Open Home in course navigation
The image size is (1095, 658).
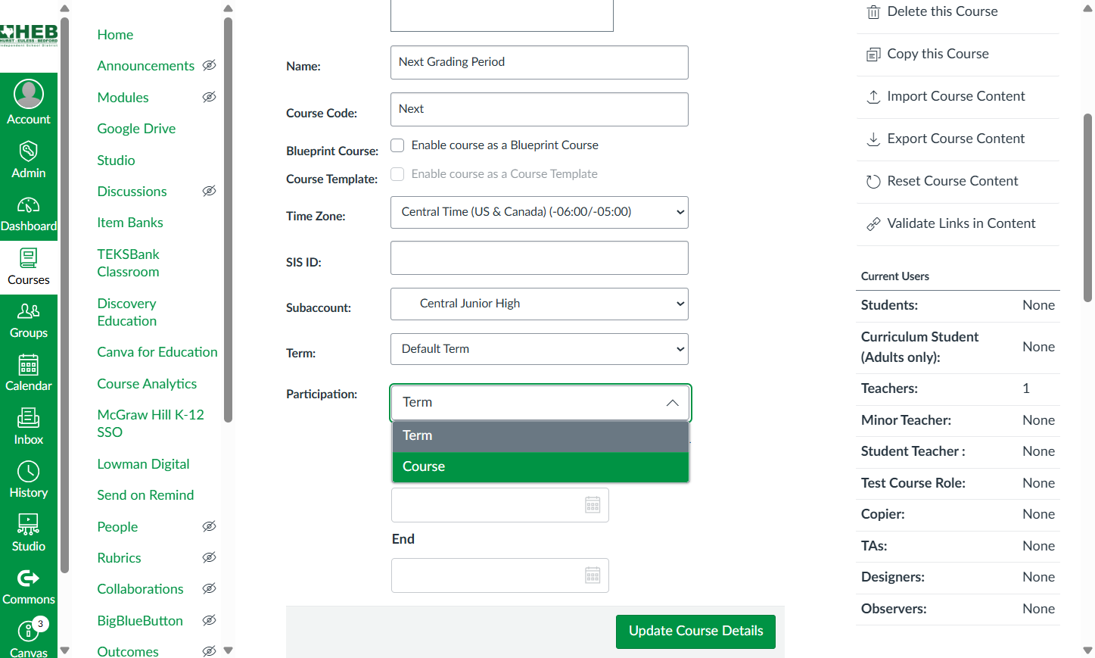(x=115, y=35)
